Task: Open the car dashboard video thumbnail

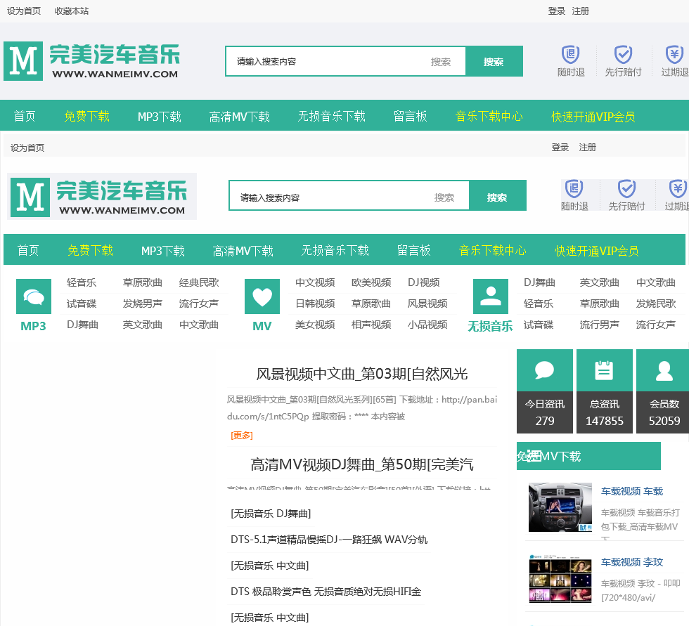Action: pos(560,507)
